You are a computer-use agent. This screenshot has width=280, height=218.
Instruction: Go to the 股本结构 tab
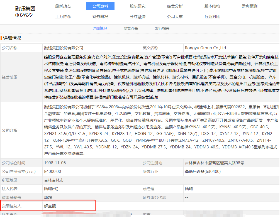(212, 6)
